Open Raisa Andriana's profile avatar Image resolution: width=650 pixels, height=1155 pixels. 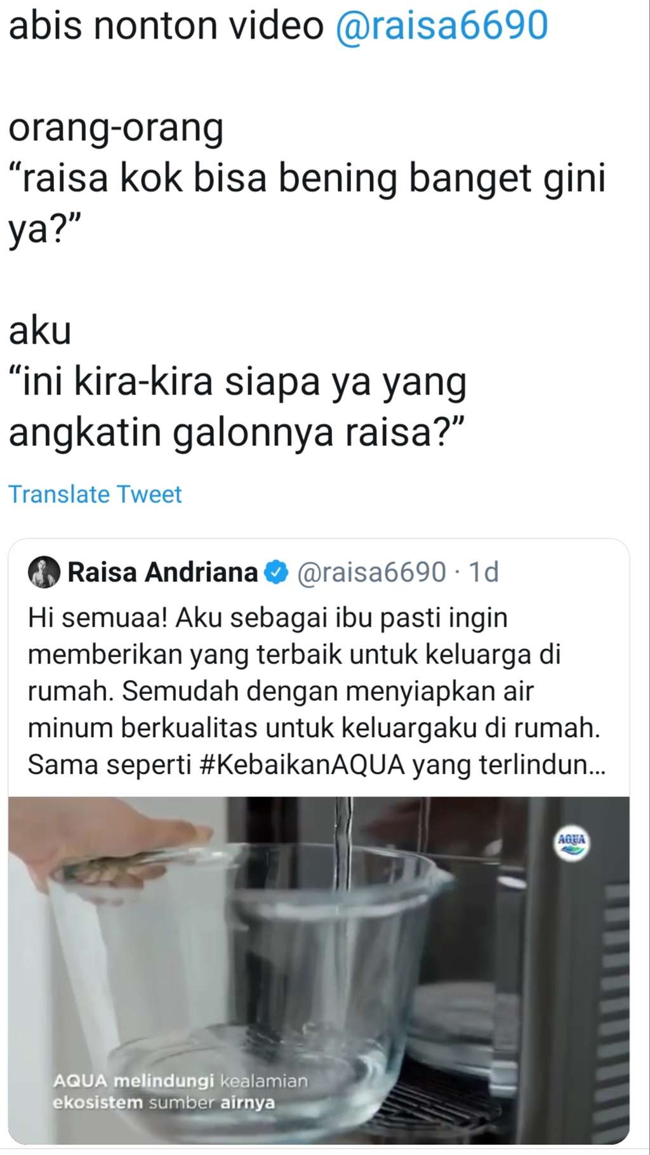coord(44,572)
